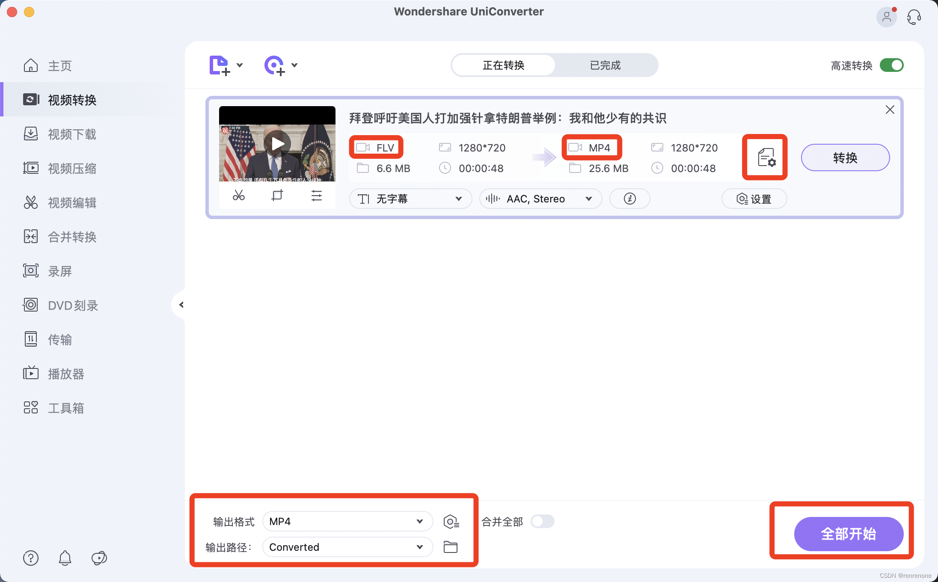938x582 pixels.
Task: Open the customer support headset icon
Action: tap(914, 17)
